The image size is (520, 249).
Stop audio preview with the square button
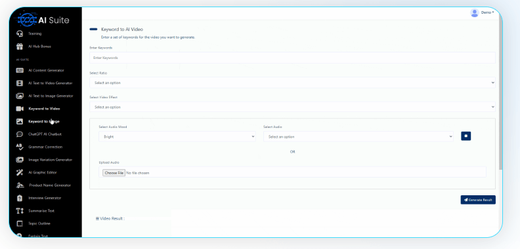(x=466, y=136)
